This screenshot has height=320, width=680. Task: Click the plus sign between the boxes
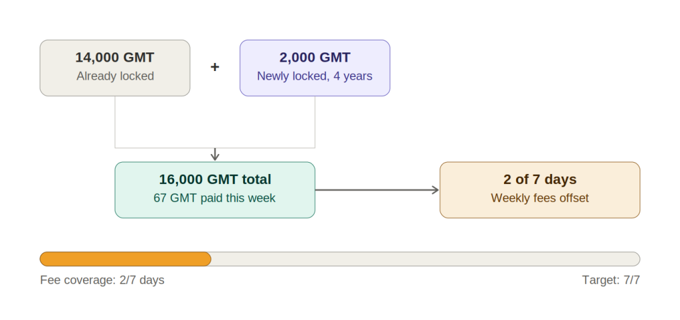(x=214, y=67)
